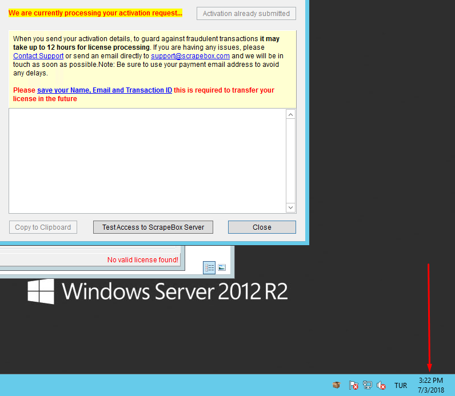
Task: Click the We are currently processing your activation request message
Action: coord(95,13)
